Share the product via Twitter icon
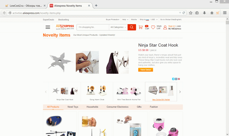229x136 pixels. 173,79
